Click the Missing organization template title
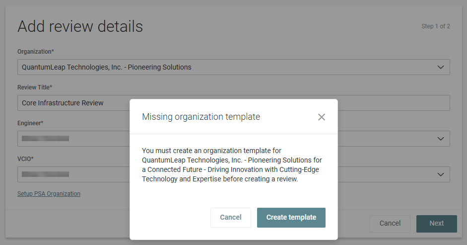Viewport: 467px width, 245px height. click(200, 117)
